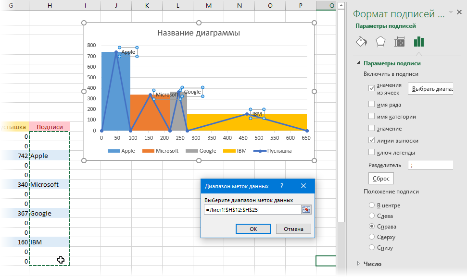Enable имя категории checkbox
Viewport: 467px width, 277px height.
click(x=371, y=116)
